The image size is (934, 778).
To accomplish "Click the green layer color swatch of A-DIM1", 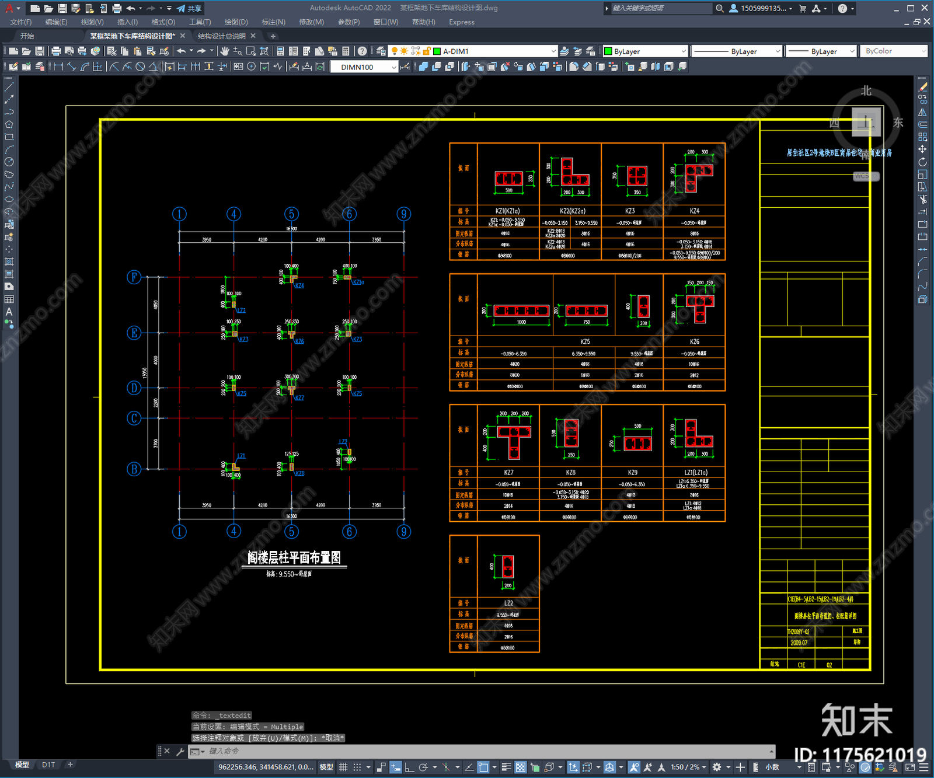I will (x=437, y=51).
